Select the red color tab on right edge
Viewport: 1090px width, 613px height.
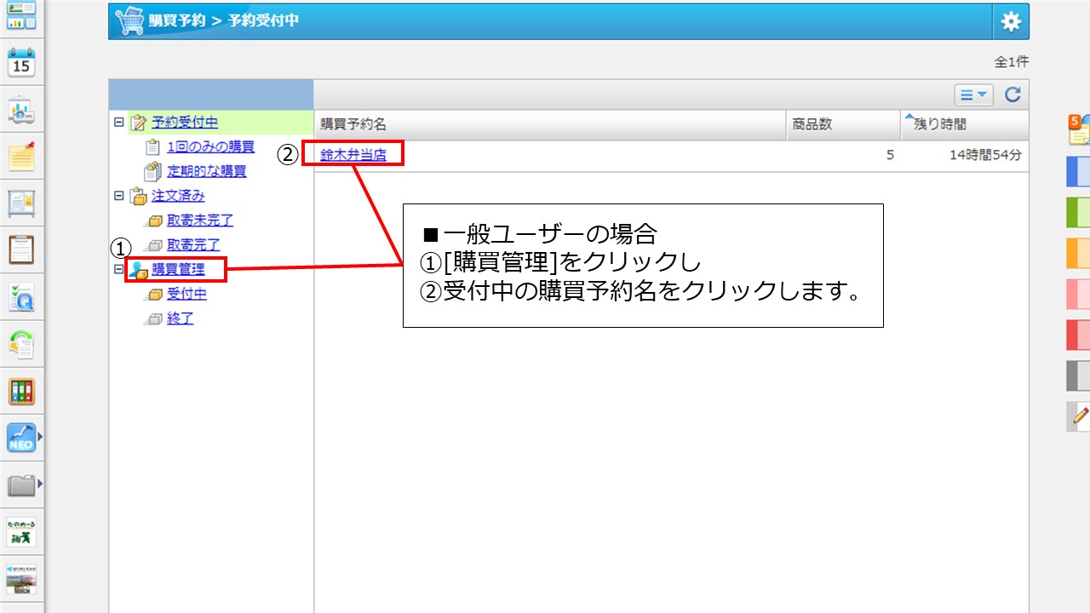click(x=1078, y=335)
